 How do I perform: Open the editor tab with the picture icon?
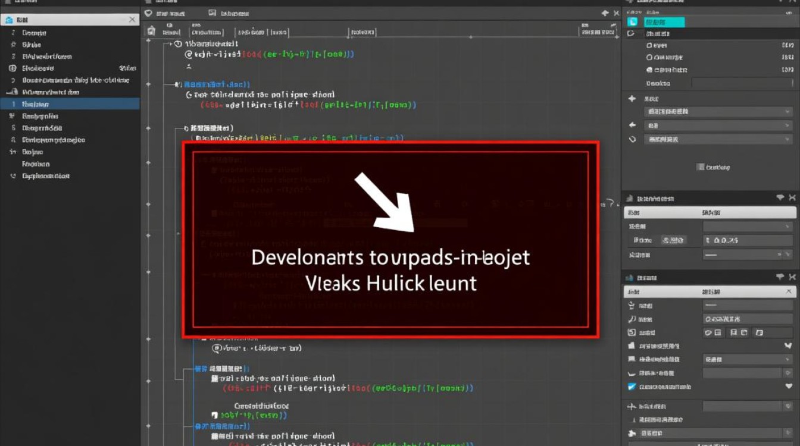[x=229, y=12]
